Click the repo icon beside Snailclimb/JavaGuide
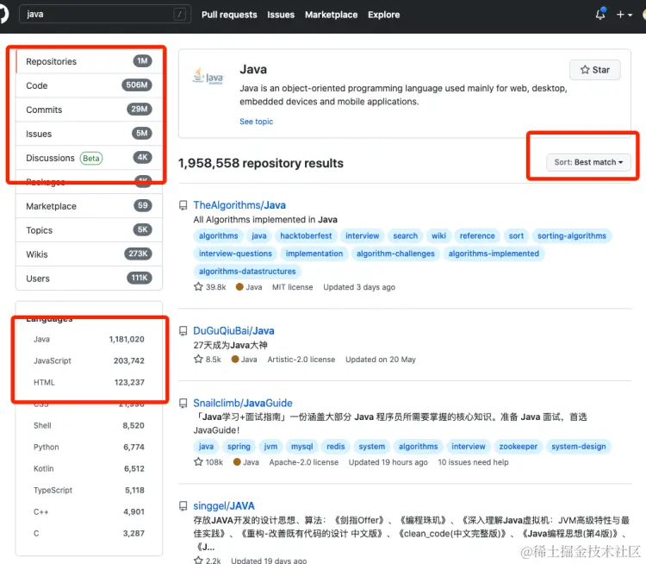The height and width of the screenshot is (564, 646). [183, 403]
